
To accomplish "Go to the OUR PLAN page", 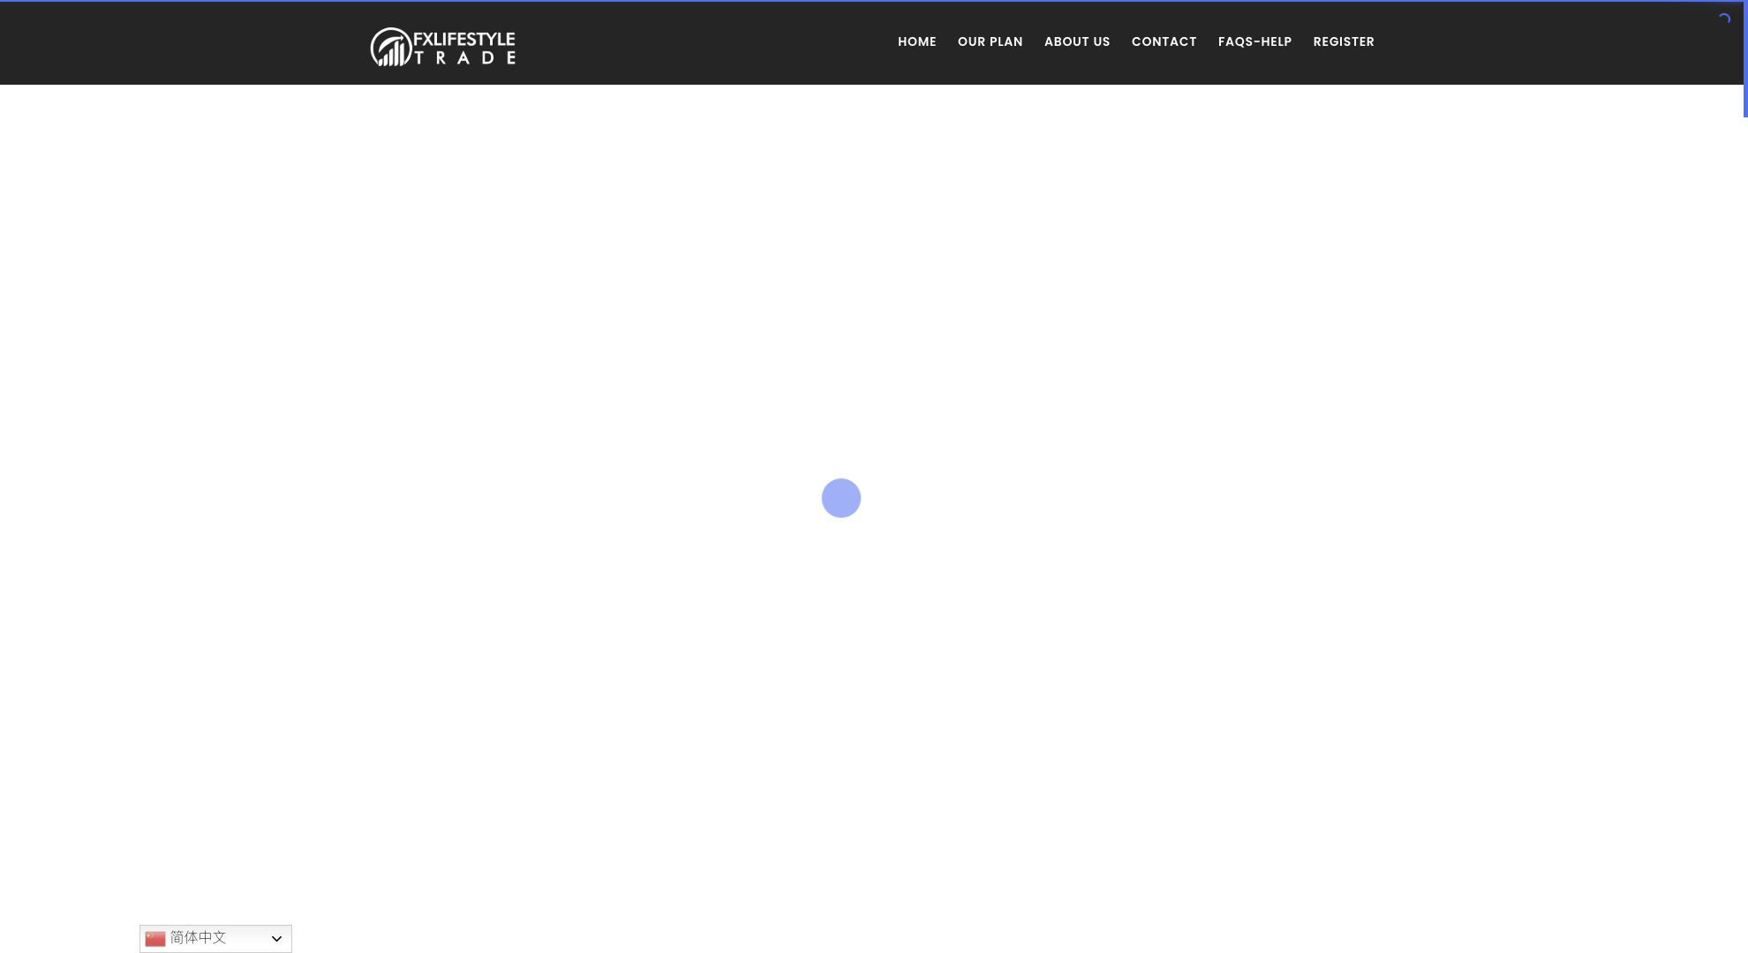I will point(990,41).
